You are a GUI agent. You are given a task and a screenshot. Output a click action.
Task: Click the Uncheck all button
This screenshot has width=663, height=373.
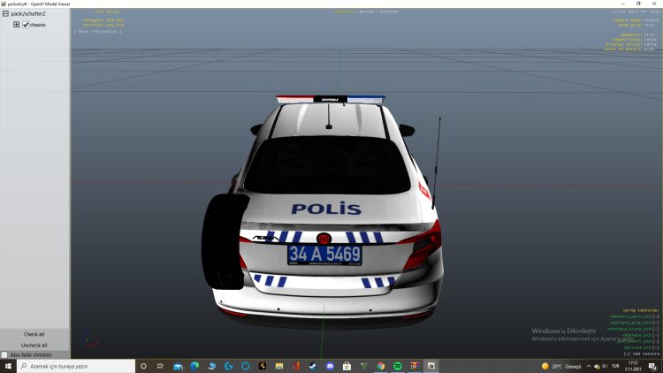34,345
